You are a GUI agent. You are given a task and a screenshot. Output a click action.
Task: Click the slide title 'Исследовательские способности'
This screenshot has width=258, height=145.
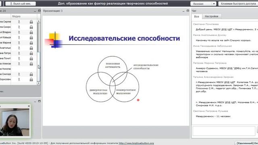(x=124, y=38)
